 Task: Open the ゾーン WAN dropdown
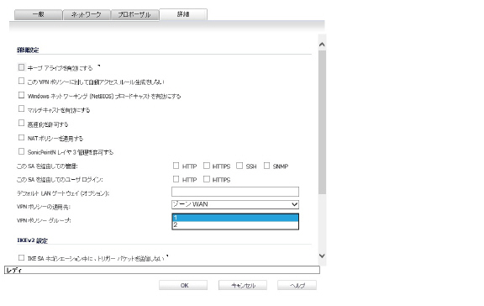click(x=235, y=204)
